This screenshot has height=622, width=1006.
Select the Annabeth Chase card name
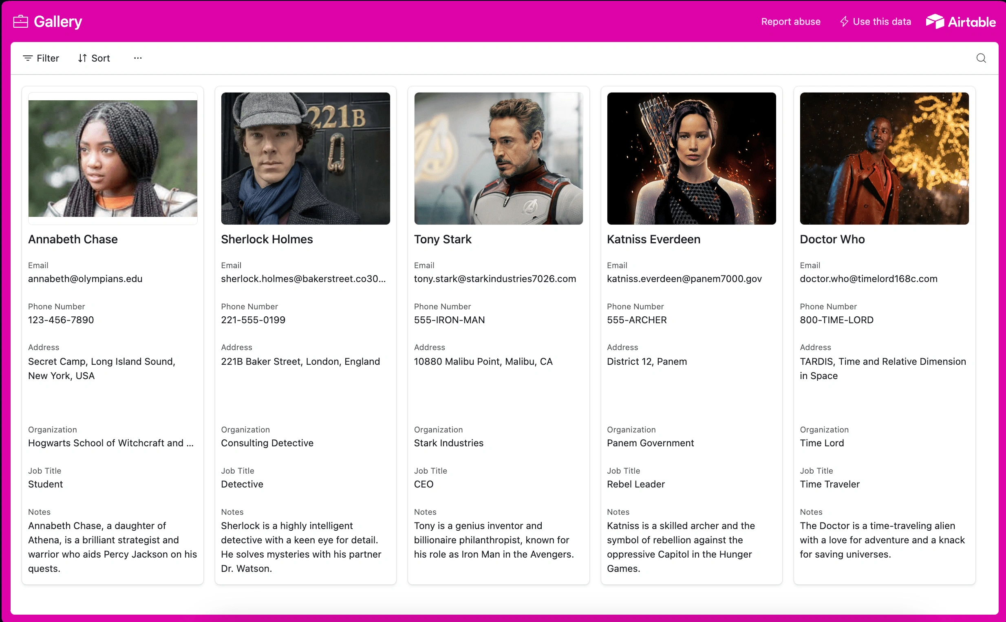coord(73,239)
